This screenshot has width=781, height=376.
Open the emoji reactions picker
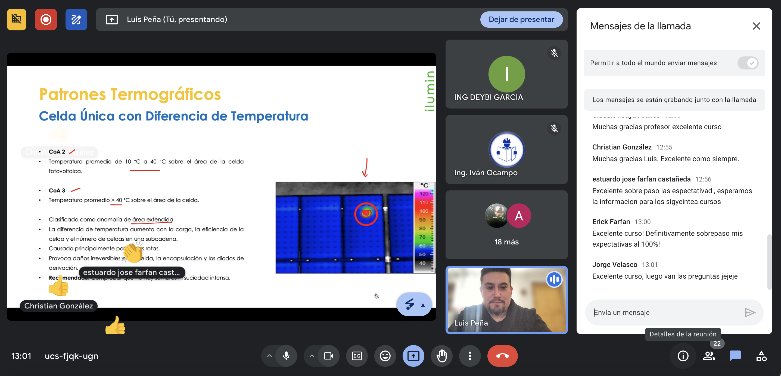tap(385, 356)
